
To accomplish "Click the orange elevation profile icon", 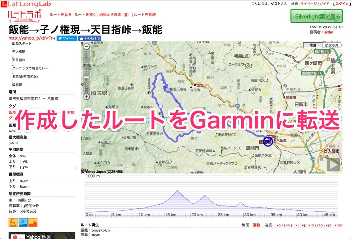I will (x=33, y=222).
